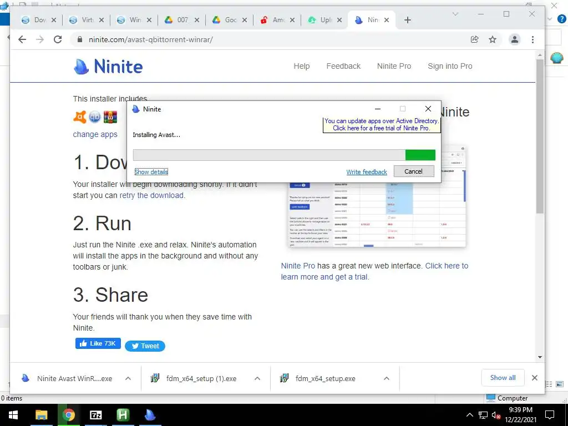This screenshot has width=568, height=426.
Task: Open the Help page link
Action: point(301,67)
